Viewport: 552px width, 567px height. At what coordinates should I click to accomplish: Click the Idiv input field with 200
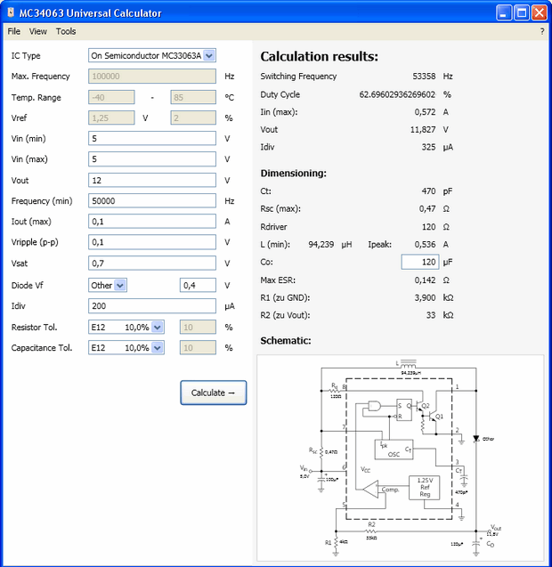tap(152, 306)
